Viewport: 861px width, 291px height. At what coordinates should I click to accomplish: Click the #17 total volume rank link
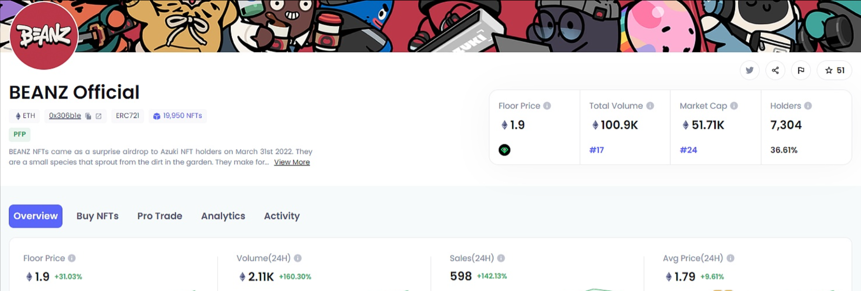pos(596,150)
